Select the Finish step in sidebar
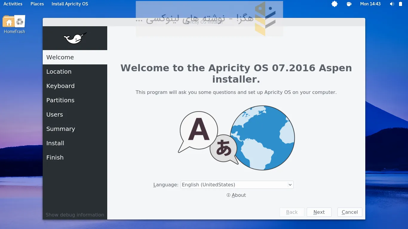 coord(75,157)
